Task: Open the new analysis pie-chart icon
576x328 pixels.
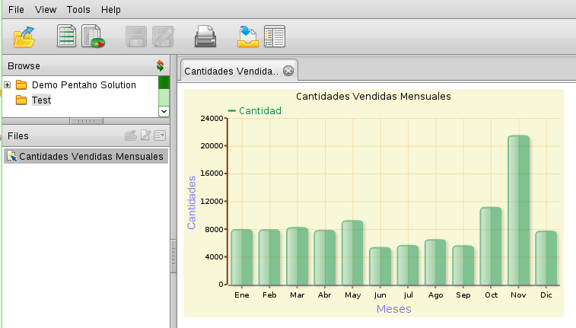Action: pyautogui.click(x=93, y=36)
